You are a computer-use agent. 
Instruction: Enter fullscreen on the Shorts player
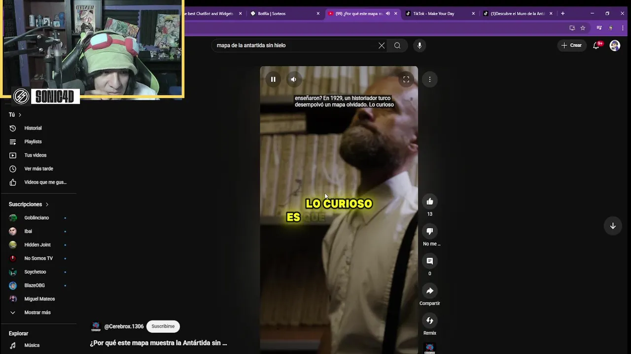tap(406, 79)
